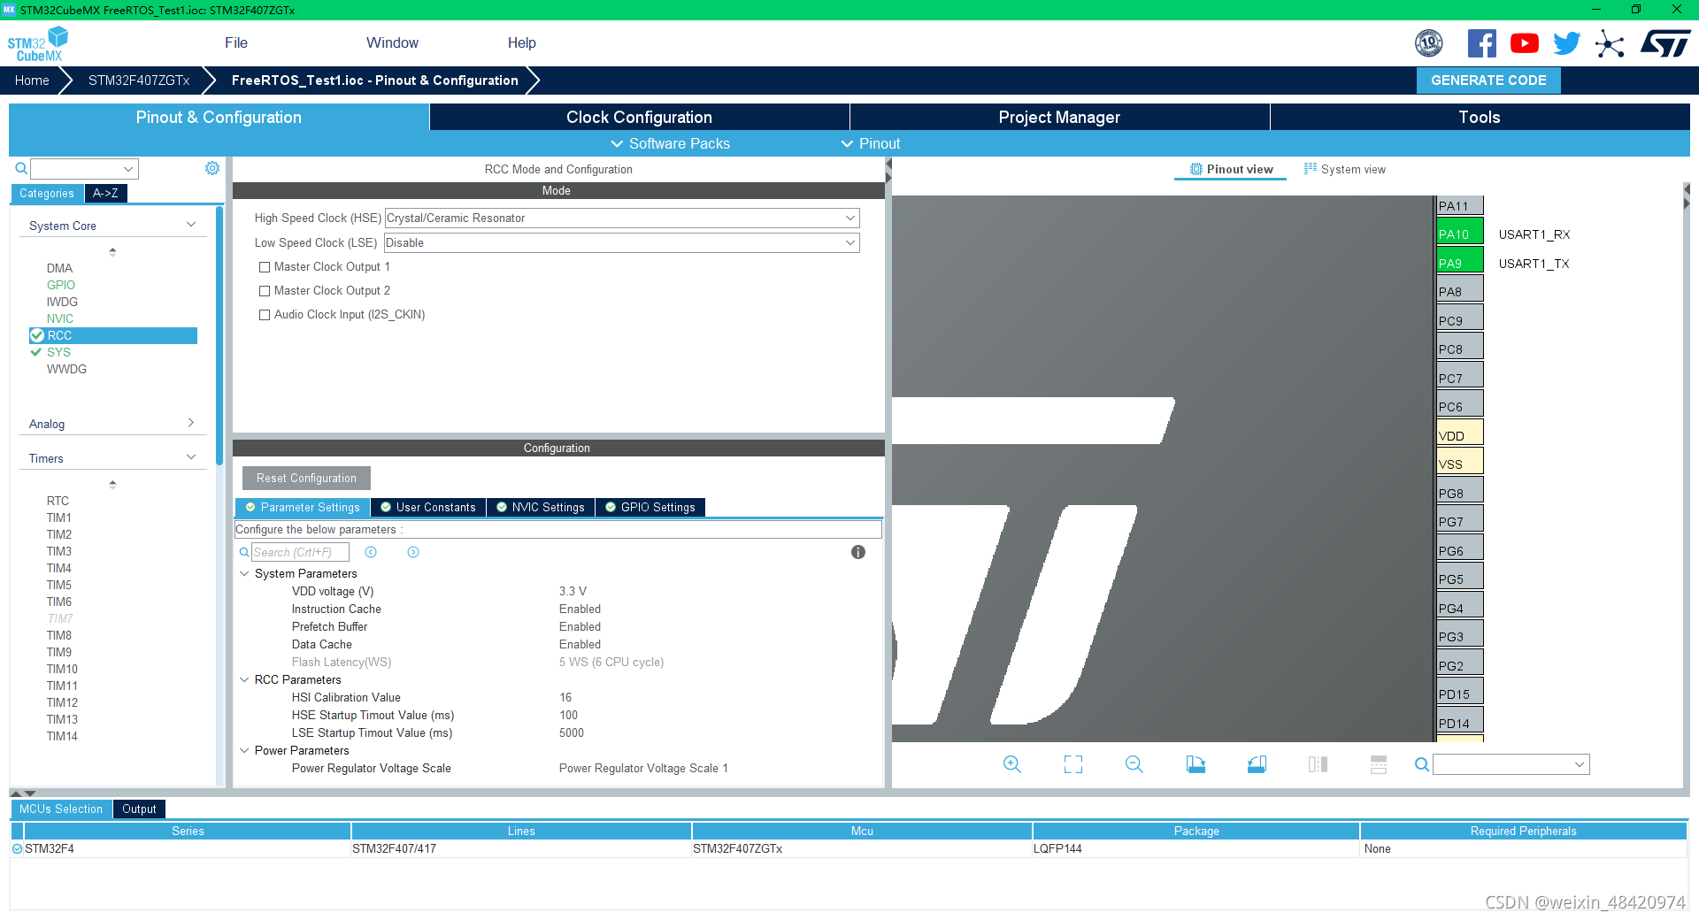Click the Reset Configuration button
This screenshot has height=920, width=1699.
306,478
